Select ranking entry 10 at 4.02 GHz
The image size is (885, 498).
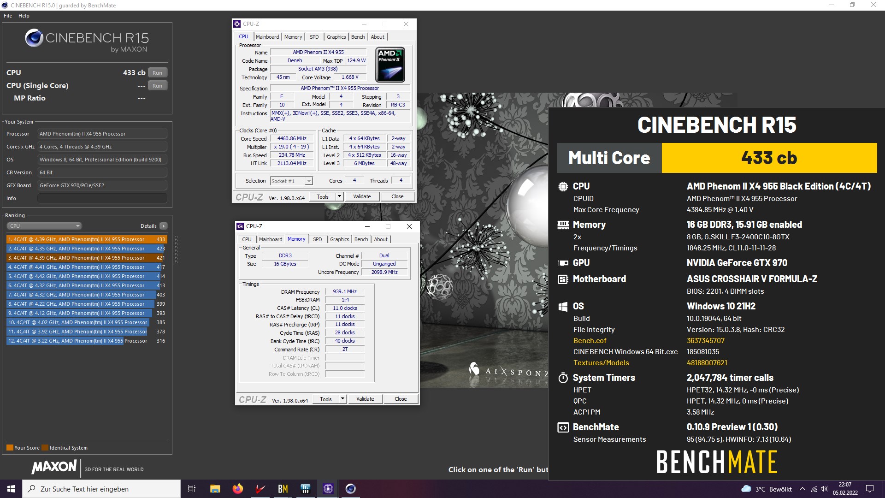tap(86, 322)
